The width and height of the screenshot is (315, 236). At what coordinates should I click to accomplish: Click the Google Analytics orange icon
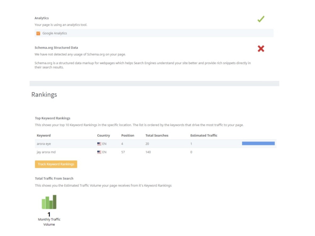(x=38, y=33)
